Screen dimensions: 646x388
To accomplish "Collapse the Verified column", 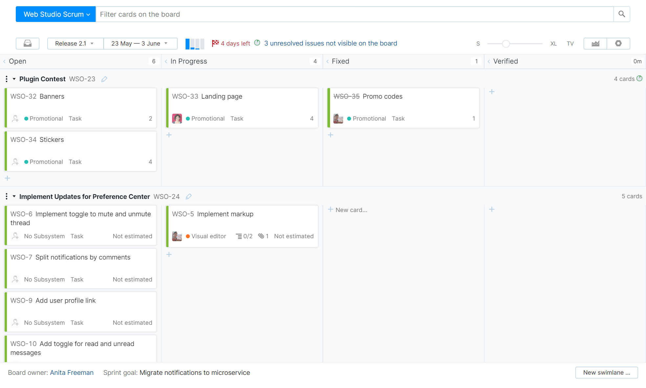I will click(489, 61).
